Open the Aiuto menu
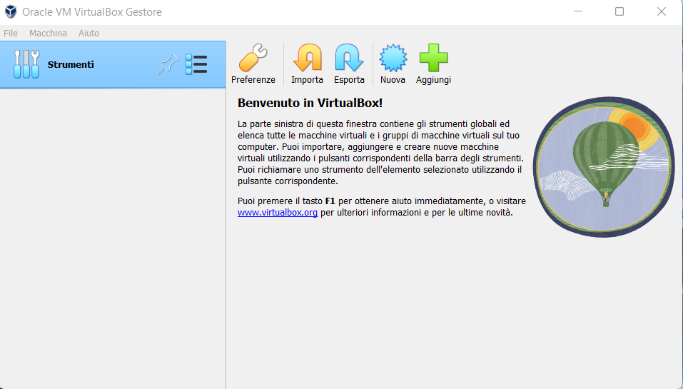 [x=88, y=33]
